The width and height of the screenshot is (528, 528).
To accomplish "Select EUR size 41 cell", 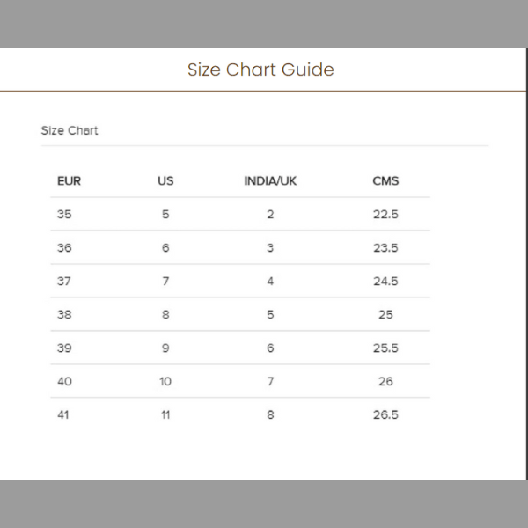I will coord(64,415).
